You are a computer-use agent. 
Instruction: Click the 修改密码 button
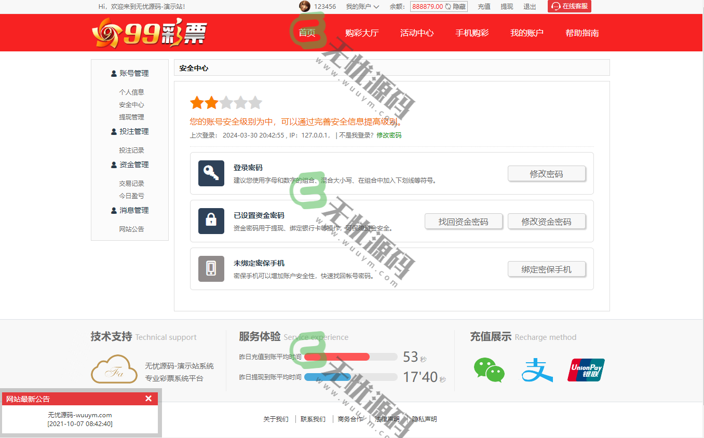pyautogui.click(x=546, y=174)
